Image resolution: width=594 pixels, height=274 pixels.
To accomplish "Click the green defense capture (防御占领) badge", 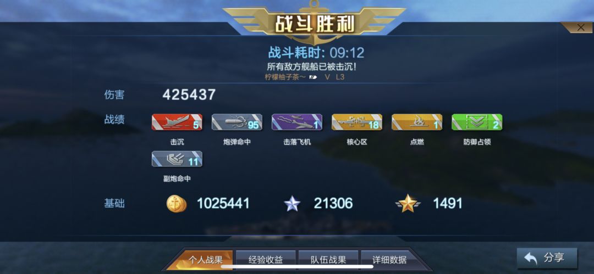I will pos(477,122).
